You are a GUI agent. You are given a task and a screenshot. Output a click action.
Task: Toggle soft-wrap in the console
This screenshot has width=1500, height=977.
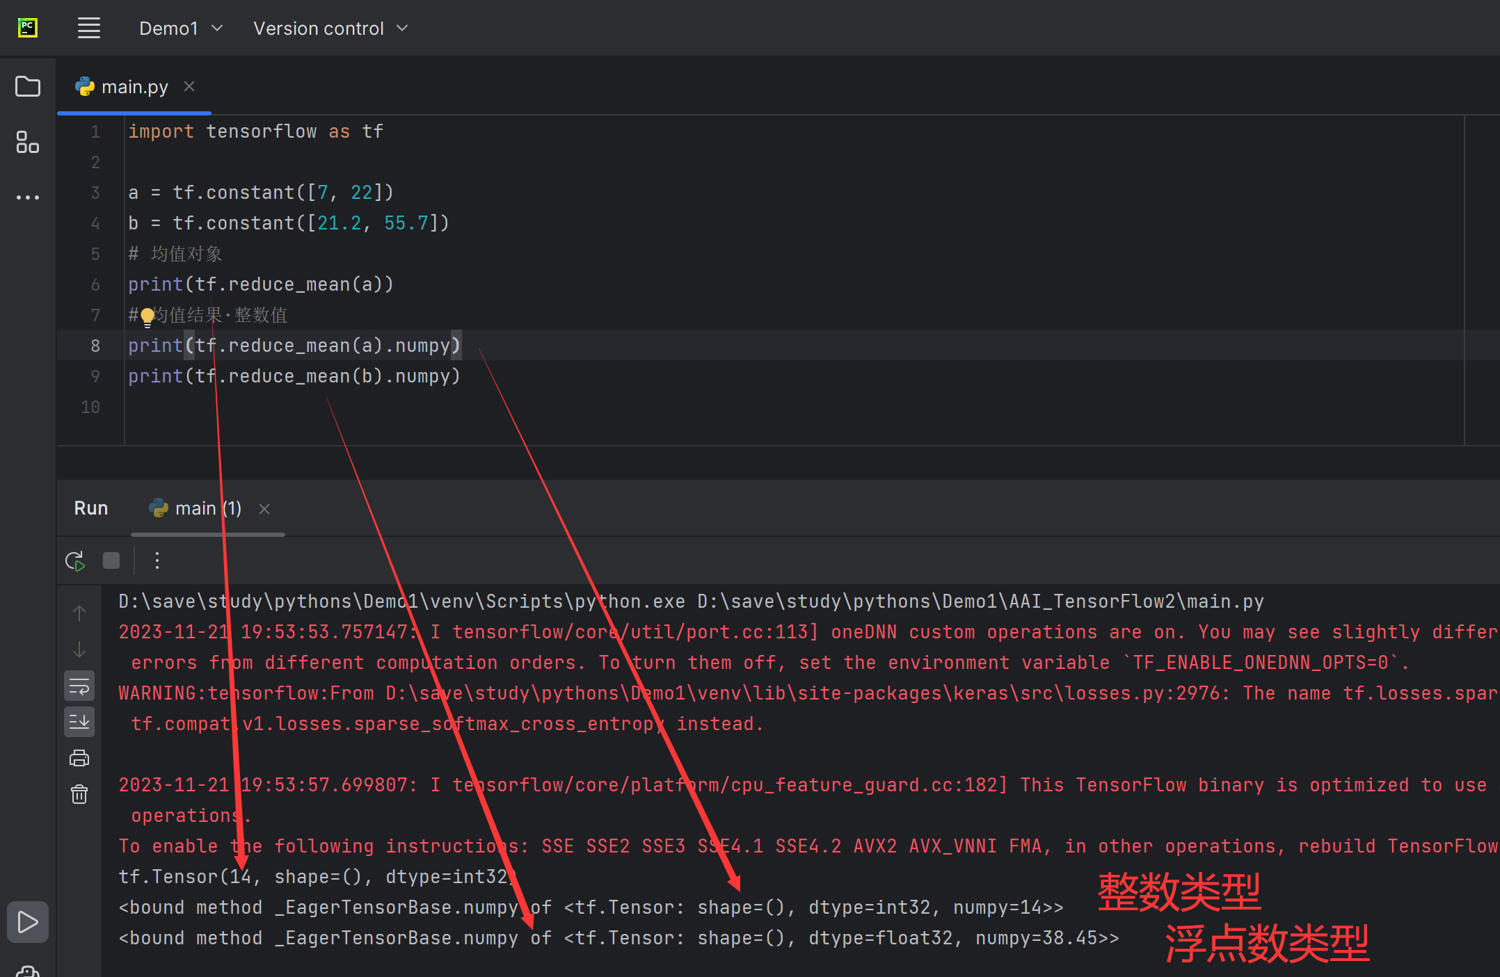click(79, 687)
